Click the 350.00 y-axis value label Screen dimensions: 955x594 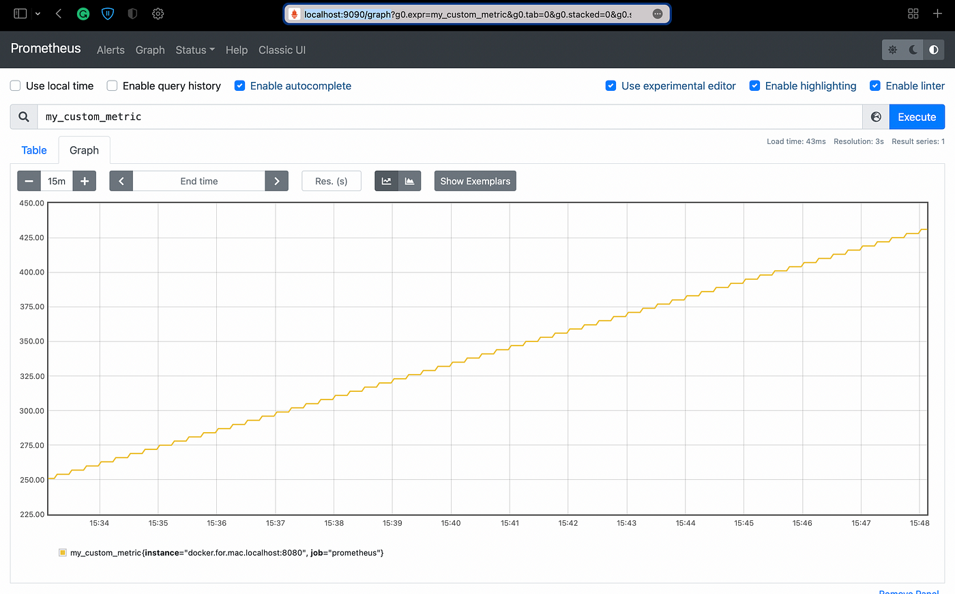[x=32, y=341]
